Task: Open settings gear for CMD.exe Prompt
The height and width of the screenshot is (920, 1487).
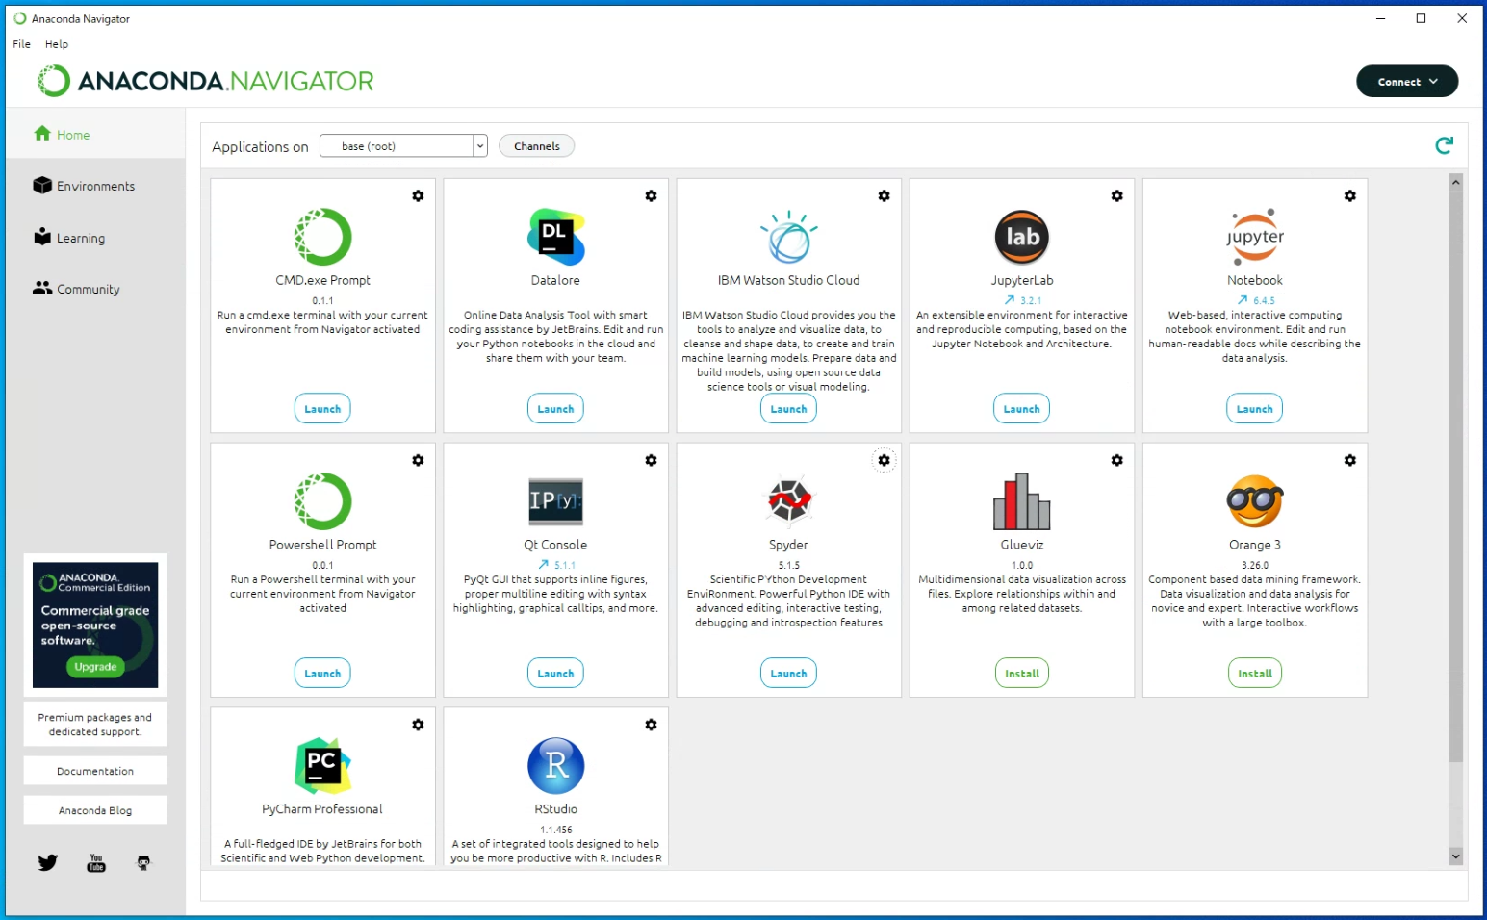Action: point(418,195)
